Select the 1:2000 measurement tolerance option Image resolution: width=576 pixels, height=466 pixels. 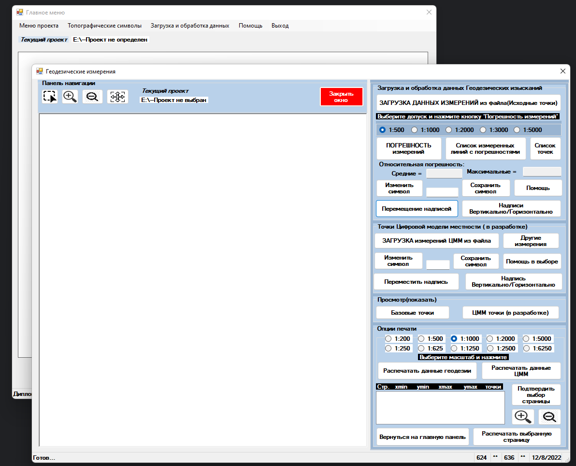[449, 130]
